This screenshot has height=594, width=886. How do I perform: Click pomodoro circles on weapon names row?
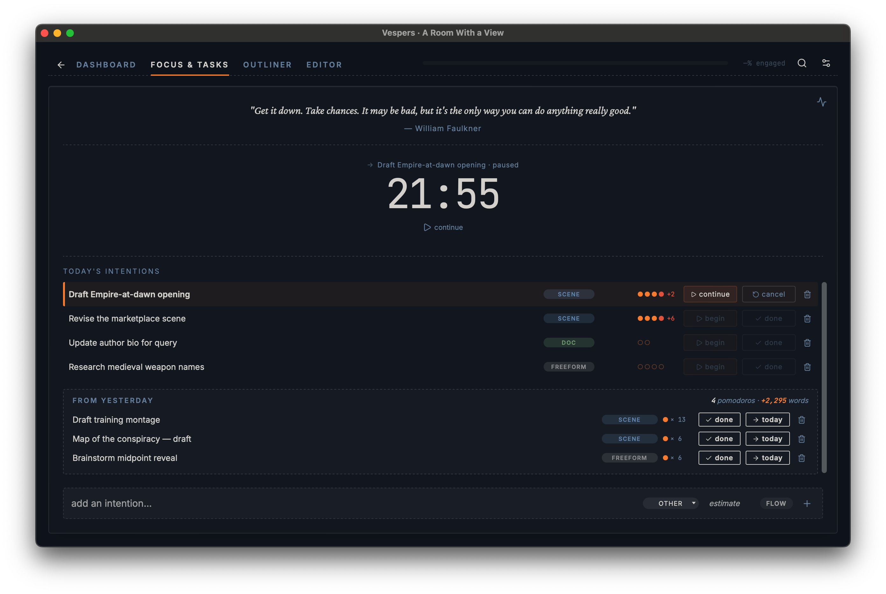point(650,367)
